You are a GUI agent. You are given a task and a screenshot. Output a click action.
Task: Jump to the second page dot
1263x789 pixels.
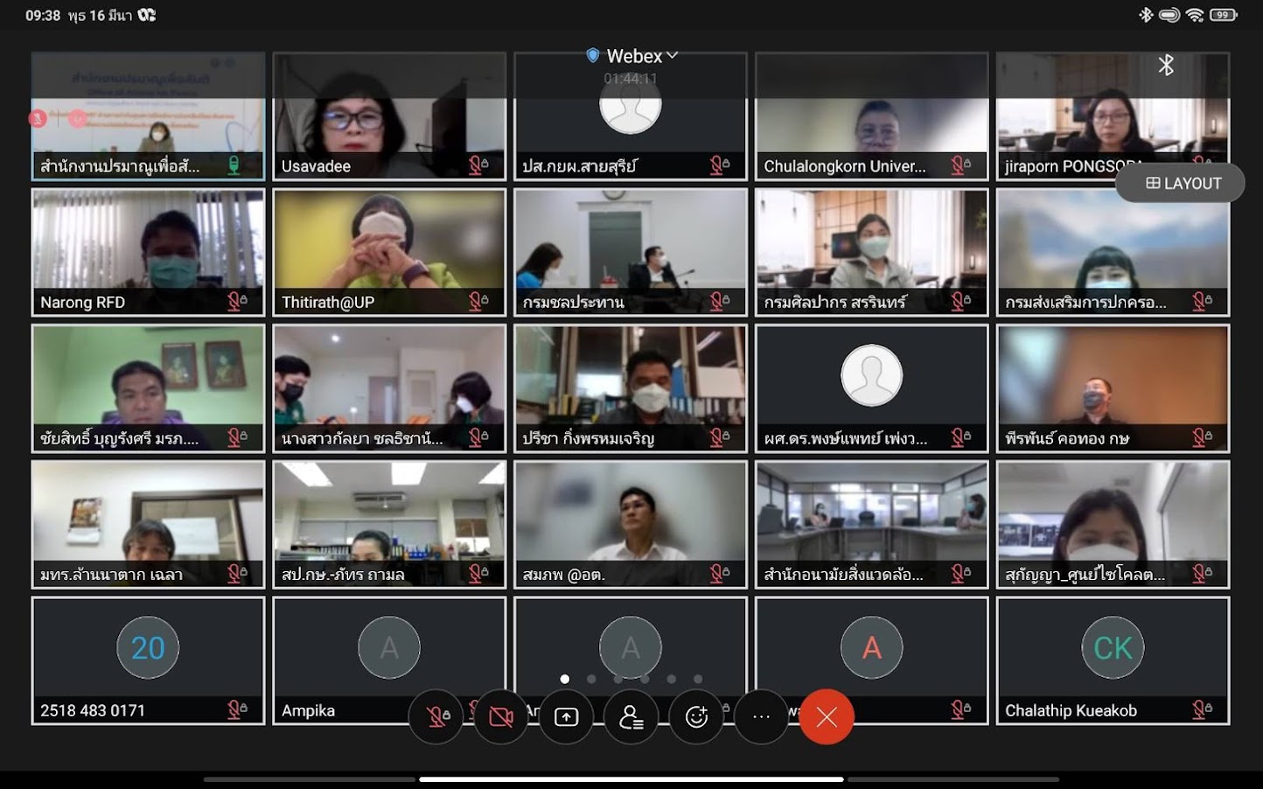tap(591, 679)
